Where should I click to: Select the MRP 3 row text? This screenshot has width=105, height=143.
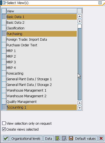pyautogui.click(x=11, y=62)
